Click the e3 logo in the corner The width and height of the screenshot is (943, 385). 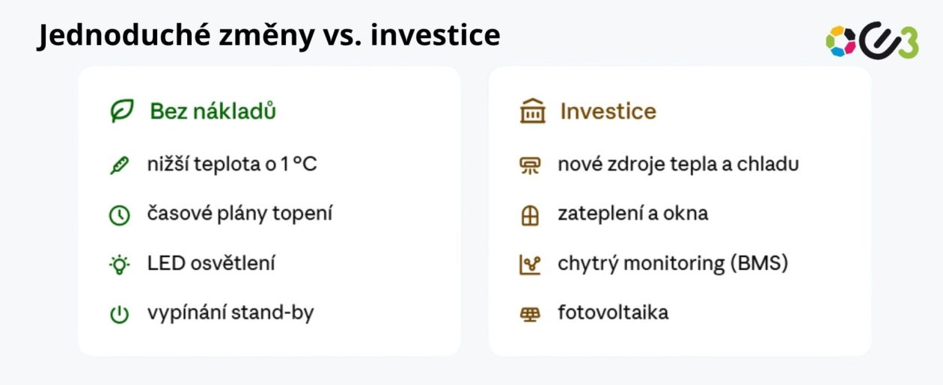click(x=872, y=40)
